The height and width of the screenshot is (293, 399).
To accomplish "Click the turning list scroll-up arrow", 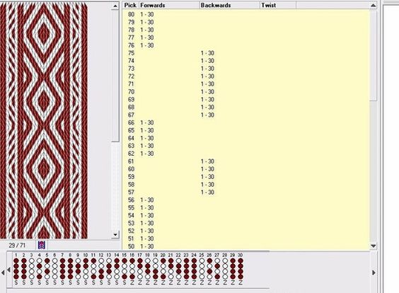I will pos(373,6).
